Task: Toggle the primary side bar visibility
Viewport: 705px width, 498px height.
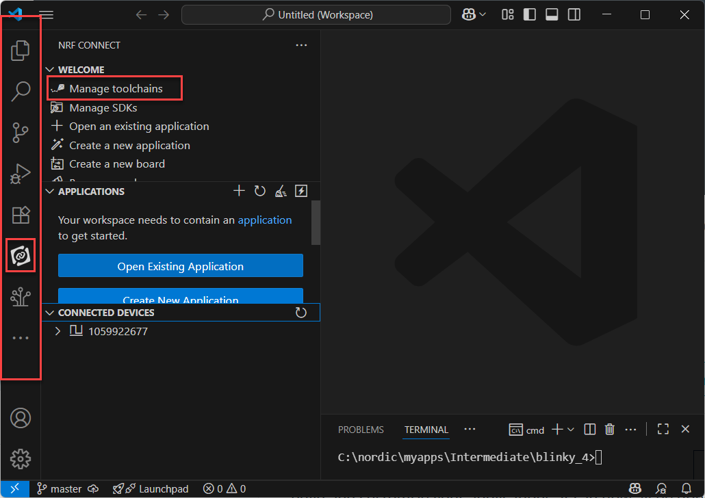Action: 529,14
